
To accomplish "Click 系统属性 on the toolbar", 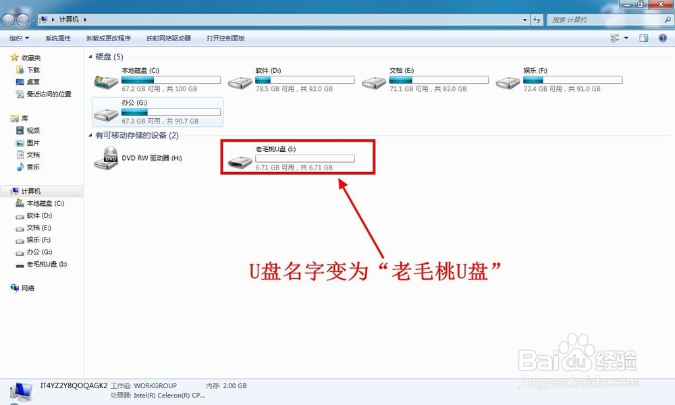I will pos(57,38).
